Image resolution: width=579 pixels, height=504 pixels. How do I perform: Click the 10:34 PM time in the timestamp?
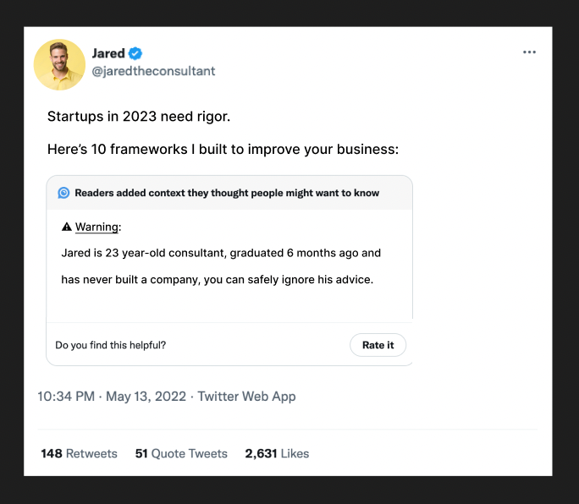point(66,397)
